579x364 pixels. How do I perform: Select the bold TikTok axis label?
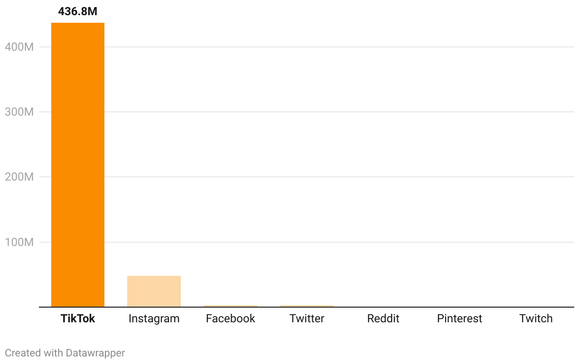point(78,318)
